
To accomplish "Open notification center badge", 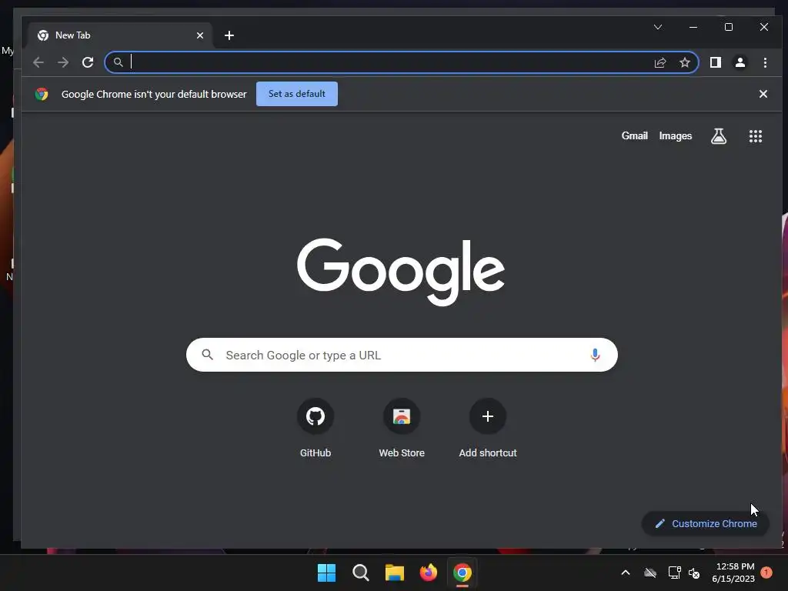I will point(766,572).
